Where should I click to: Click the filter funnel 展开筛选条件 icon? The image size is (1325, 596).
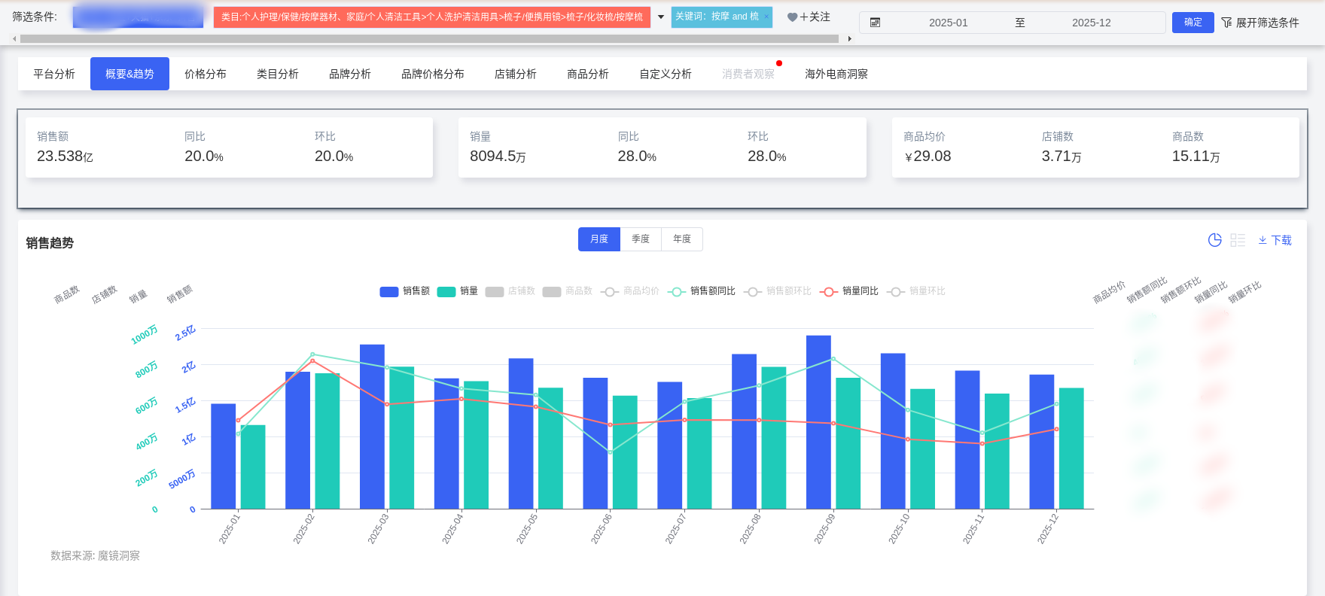coord(1227,23)
